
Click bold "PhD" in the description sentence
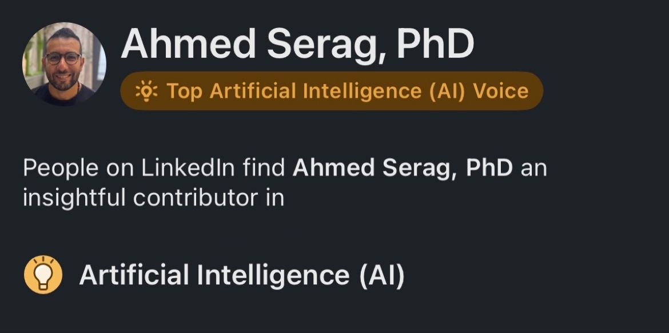tap(489, 169)
